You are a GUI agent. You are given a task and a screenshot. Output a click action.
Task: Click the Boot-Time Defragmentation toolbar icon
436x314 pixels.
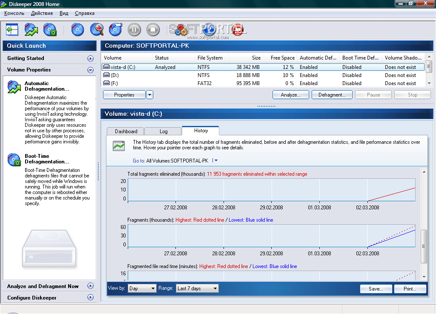click(x=50, y=30)
